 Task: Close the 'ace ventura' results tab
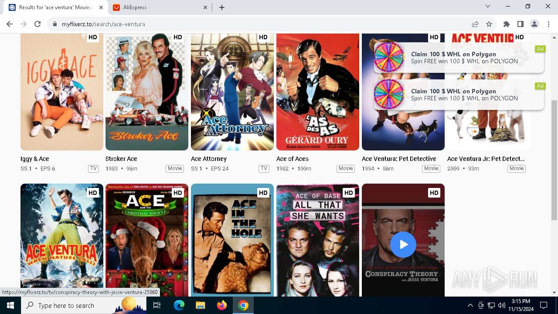click(101, 7)
